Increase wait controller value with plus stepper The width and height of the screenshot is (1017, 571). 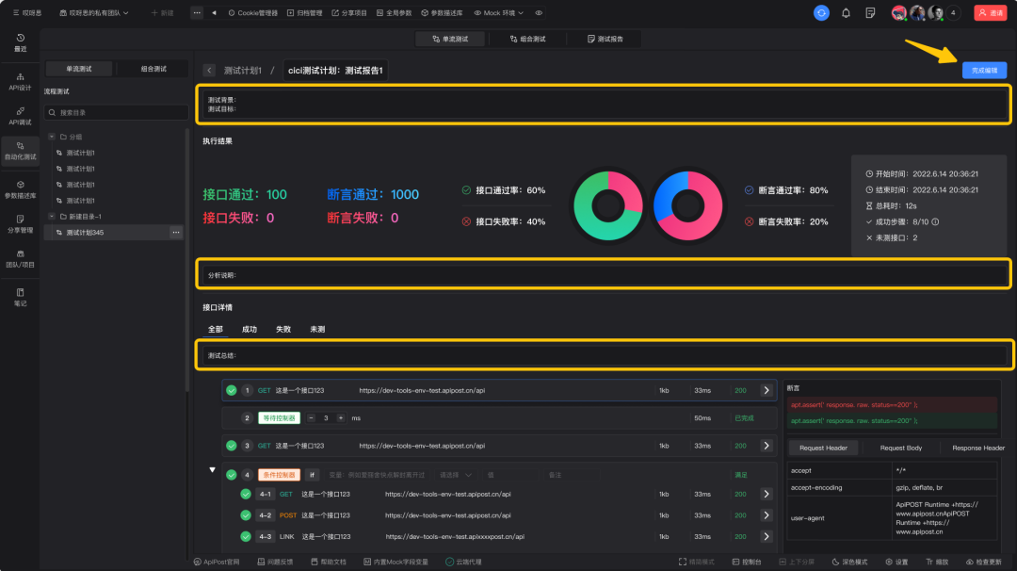341,417
